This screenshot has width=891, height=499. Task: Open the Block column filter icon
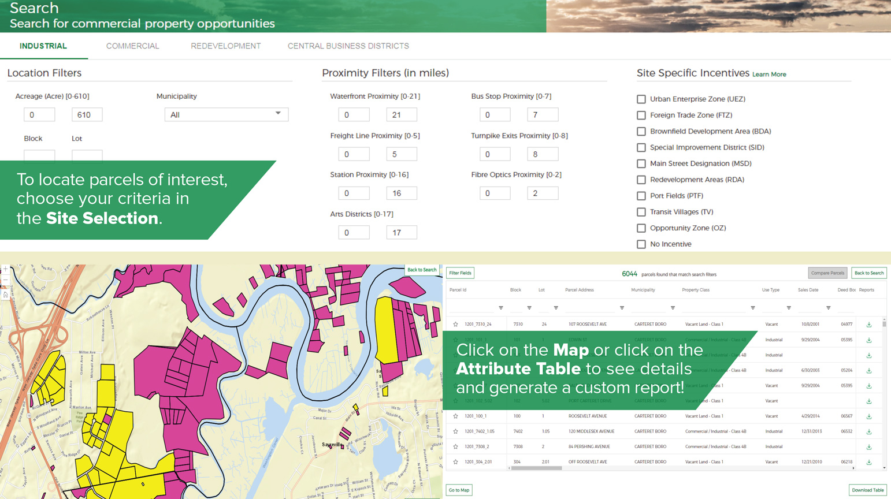click(529, 308)
